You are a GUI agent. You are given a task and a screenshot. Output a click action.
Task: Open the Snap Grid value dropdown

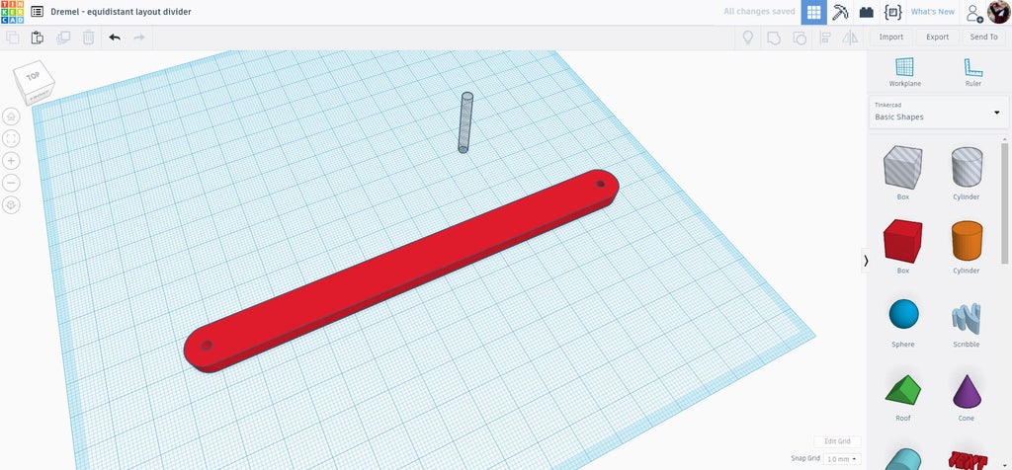click(843, 459)
